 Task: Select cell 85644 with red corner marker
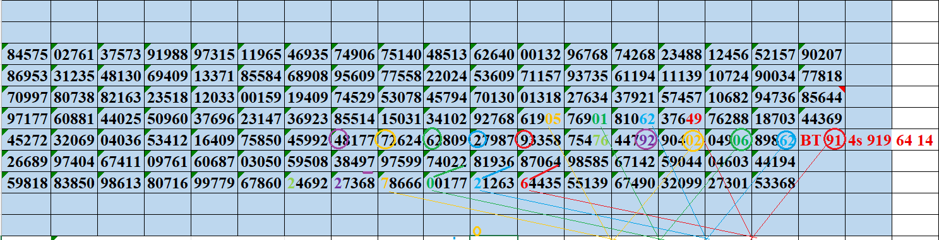tap(822, 98)
